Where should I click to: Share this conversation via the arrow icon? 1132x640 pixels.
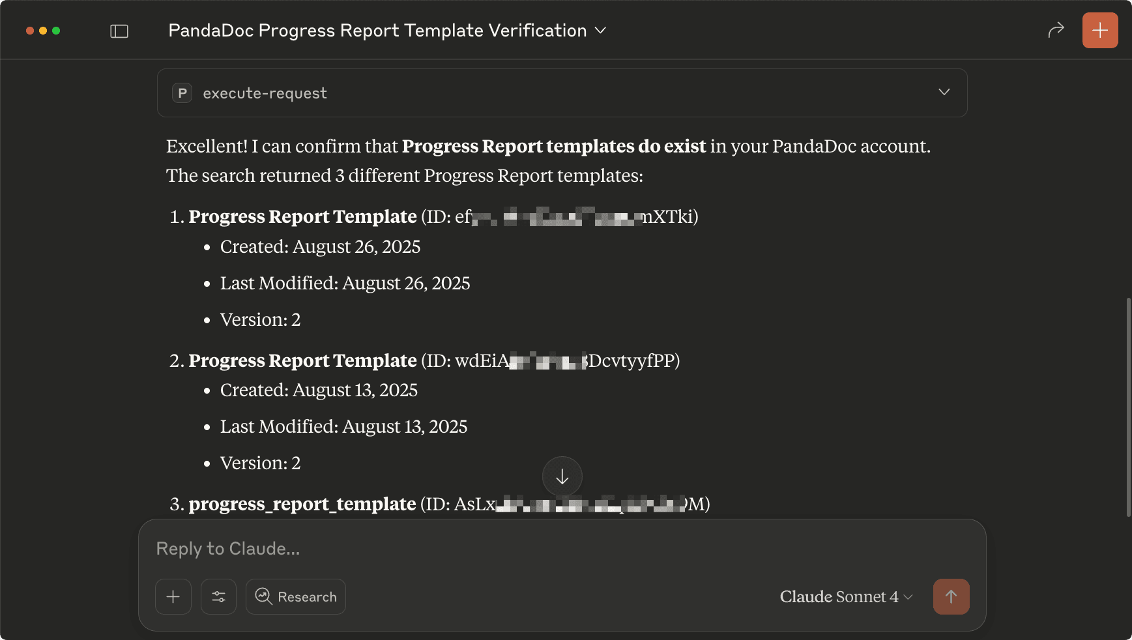1055,29
